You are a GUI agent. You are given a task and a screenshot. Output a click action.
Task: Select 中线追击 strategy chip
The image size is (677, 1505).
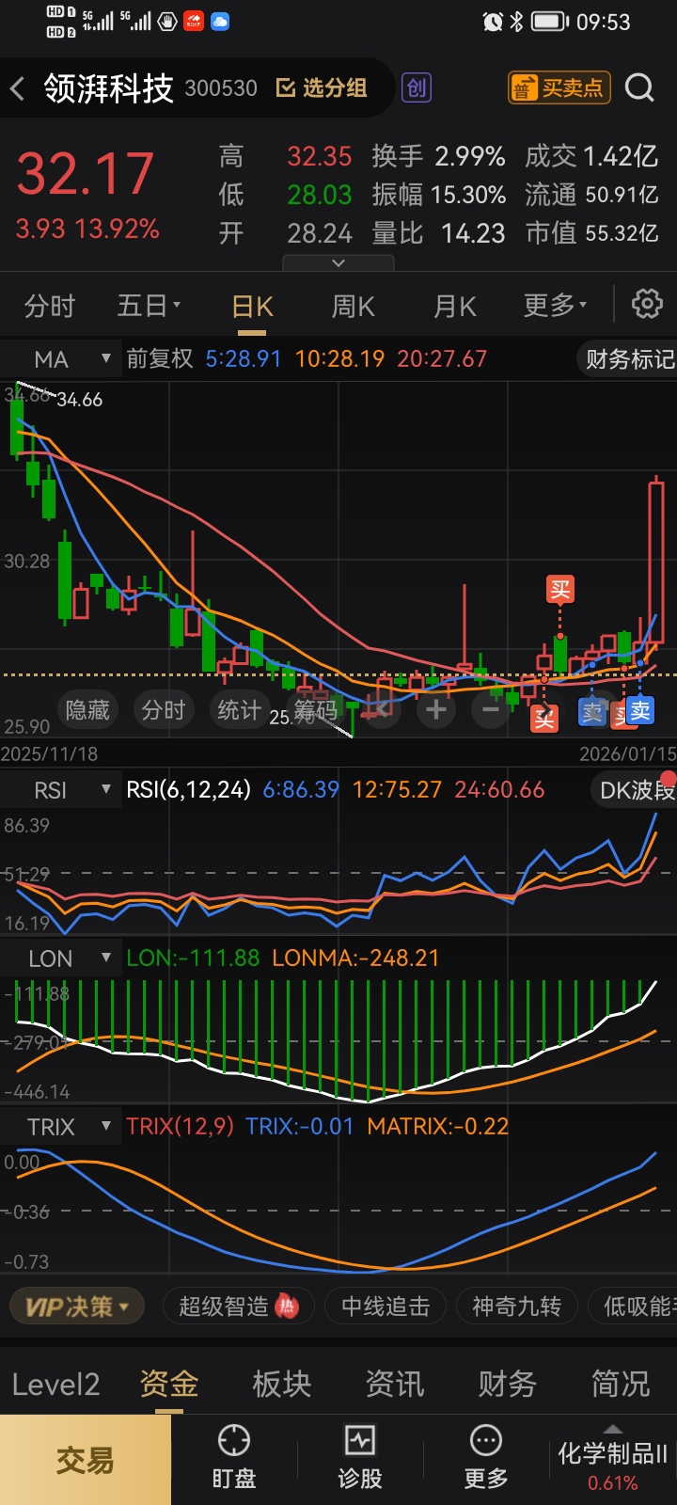386,1307
